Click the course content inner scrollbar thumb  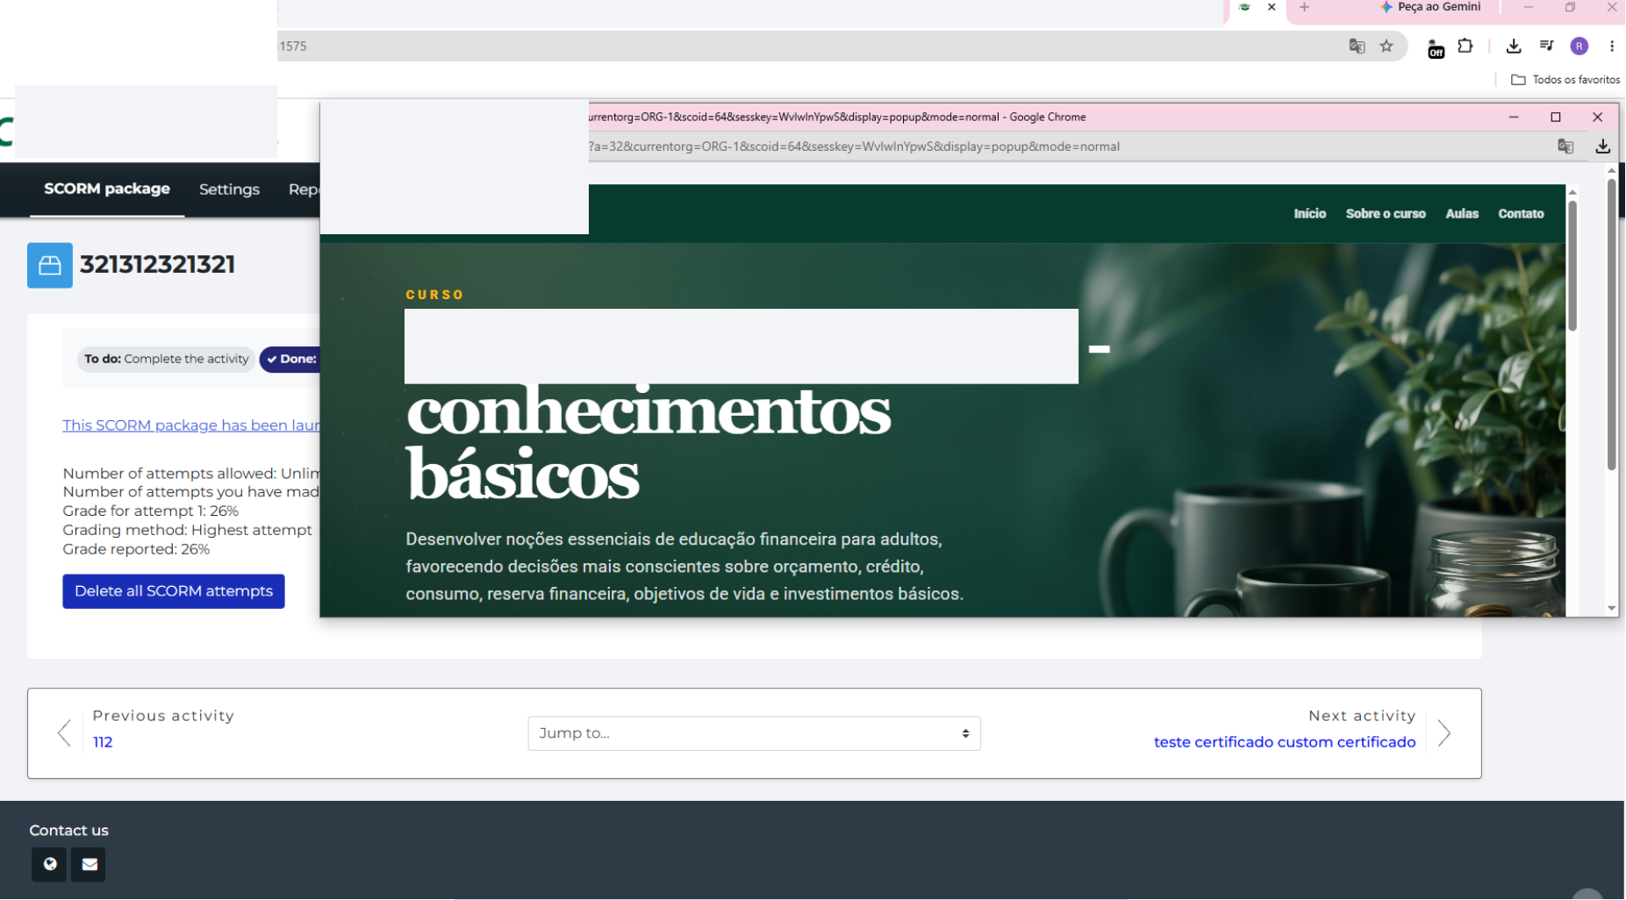[1572, 267]
